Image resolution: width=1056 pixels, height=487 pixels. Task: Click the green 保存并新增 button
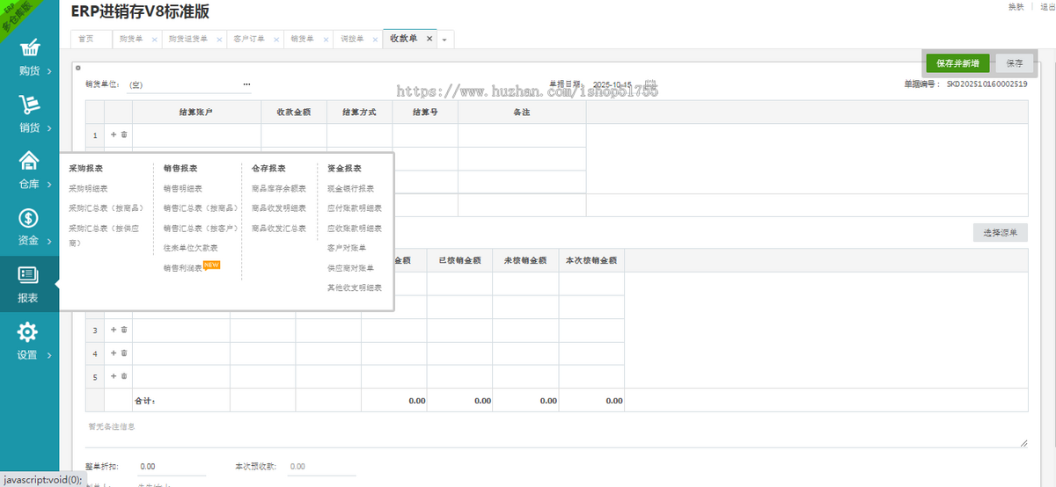[x=958, y=63]
